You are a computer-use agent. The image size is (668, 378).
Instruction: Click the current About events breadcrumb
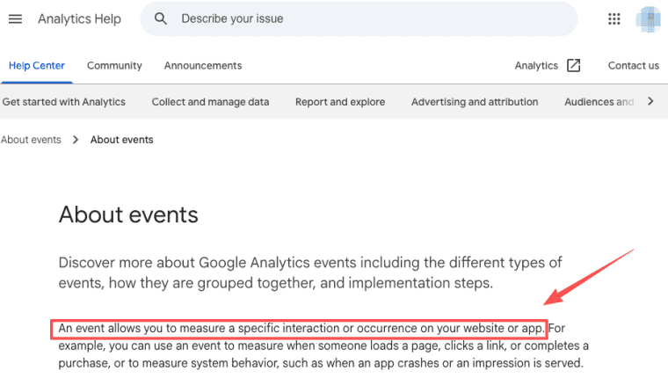click(122, 140)
